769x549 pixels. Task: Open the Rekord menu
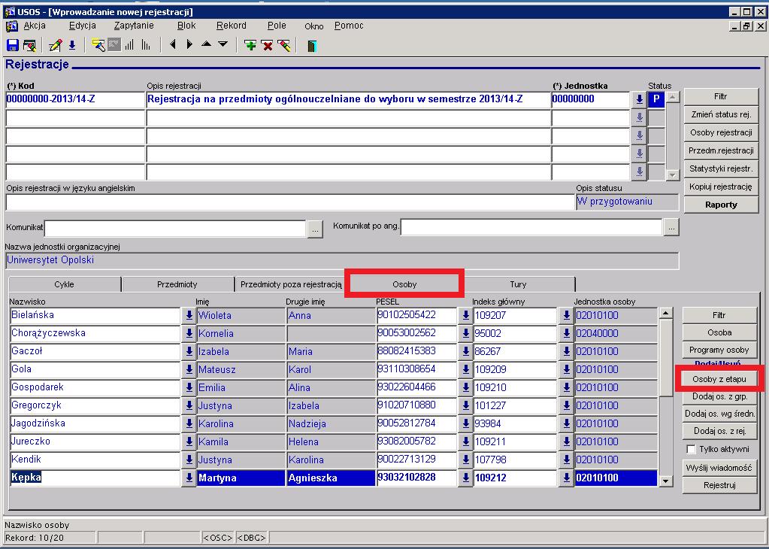tap(231, 26)
